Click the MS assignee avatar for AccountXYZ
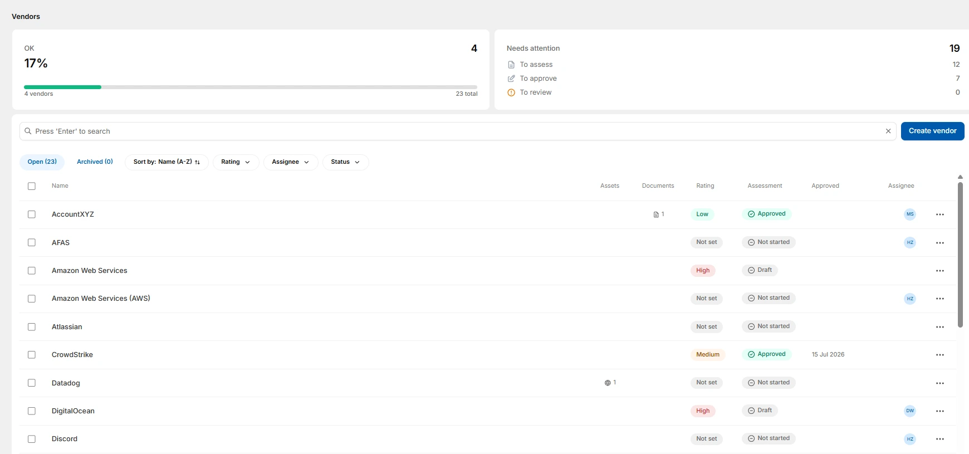 [910, 214]
